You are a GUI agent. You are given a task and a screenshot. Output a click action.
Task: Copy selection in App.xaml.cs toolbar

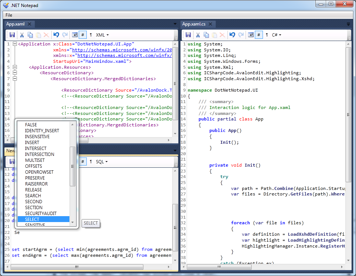(x=206, y=35)
